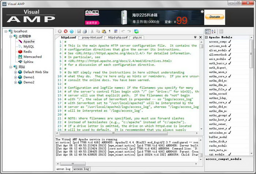Copy selection using the copy icon
This screenshot has width=256, height=174.
coord(98,31)
